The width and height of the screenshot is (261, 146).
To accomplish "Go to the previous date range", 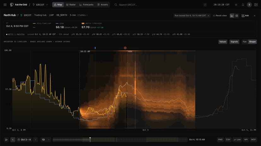I will point(13,140).
